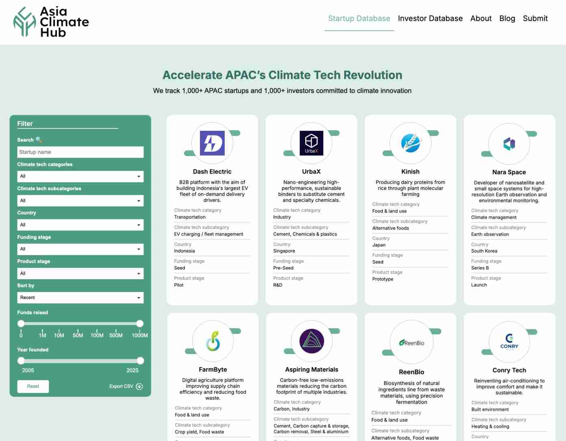Open the UrbaX startup name
Viewport: 566px width, 441px height.
[x=311, y=172]
